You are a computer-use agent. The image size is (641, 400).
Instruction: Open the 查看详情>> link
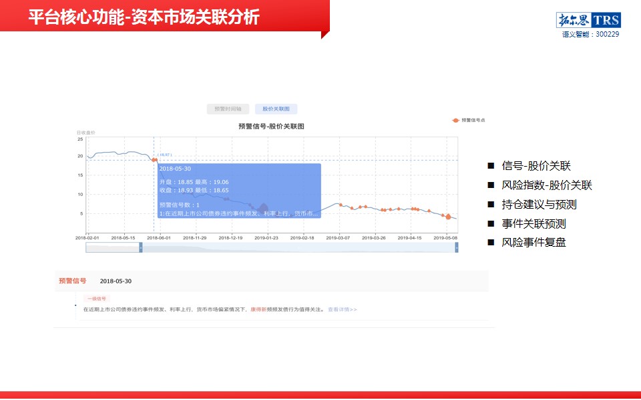[343, 309]
